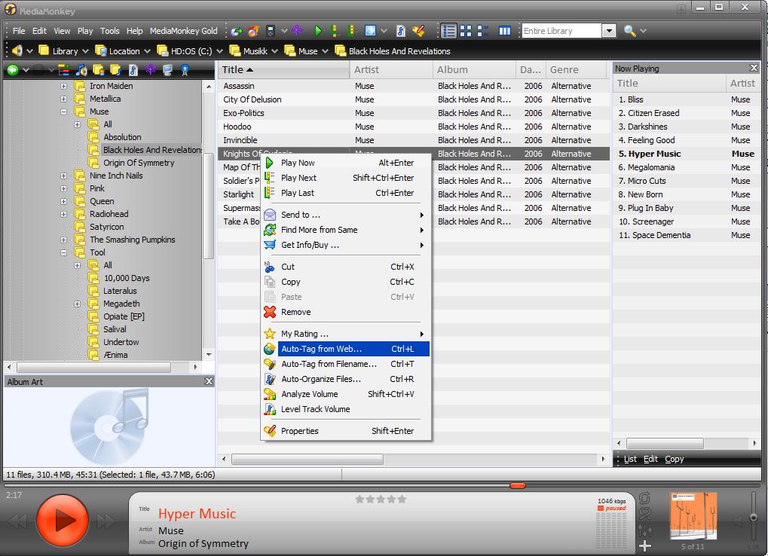Viewport: 768px width, 556px height.
Task: Expand the Iron Maiden tree node
Action: coord(63,86)
